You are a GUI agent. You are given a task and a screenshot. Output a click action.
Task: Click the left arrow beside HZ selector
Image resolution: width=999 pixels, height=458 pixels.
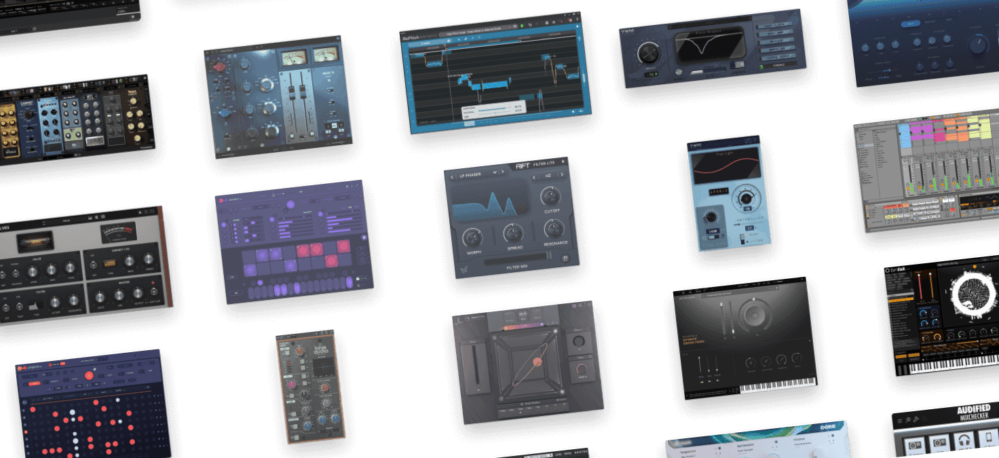[x=534, y=177]
